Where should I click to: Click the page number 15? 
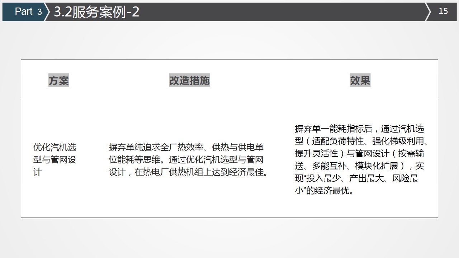point(443,11)
